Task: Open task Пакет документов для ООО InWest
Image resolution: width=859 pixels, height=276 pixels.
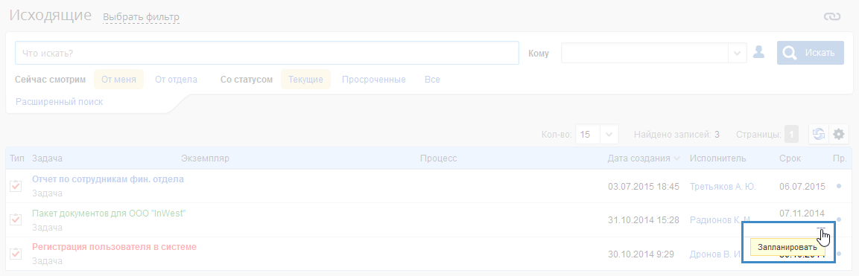Action: (109, 214)
